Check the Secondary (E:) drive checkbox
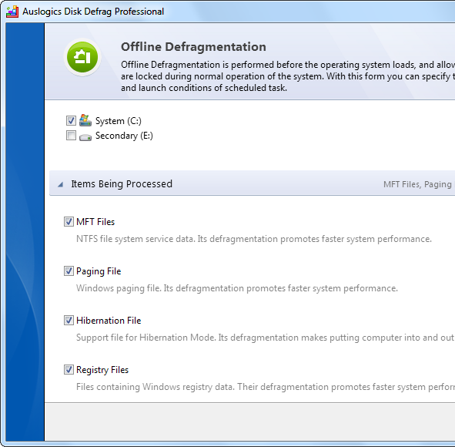Image resolution: width=455 pixels, height=447 pixels. pyautogui.click(x=71, y=136)
